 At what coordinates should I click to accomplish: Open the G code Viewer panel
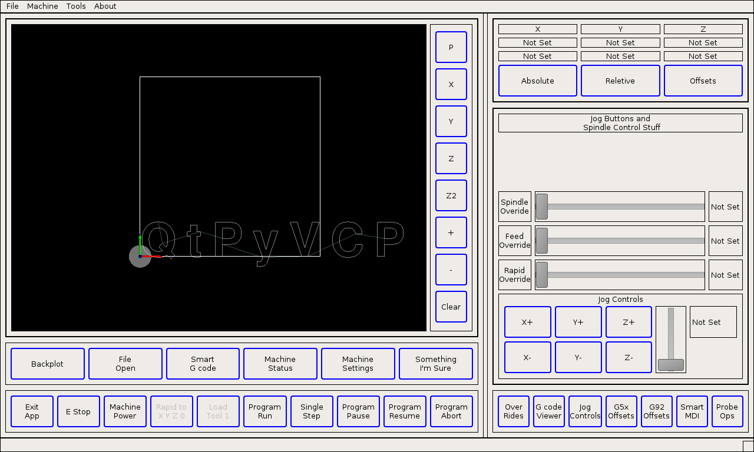pyautogui.click(x=549, y=411)
